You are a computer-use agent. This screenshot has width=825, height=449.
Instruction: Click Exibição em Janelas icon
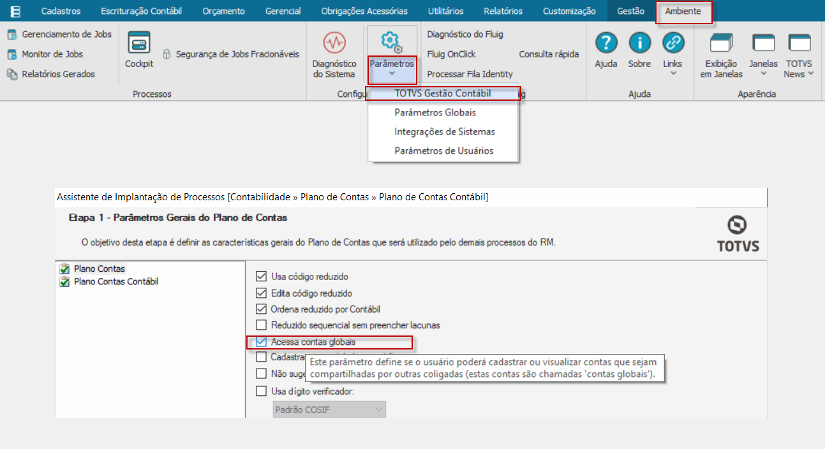coord(722,43)
